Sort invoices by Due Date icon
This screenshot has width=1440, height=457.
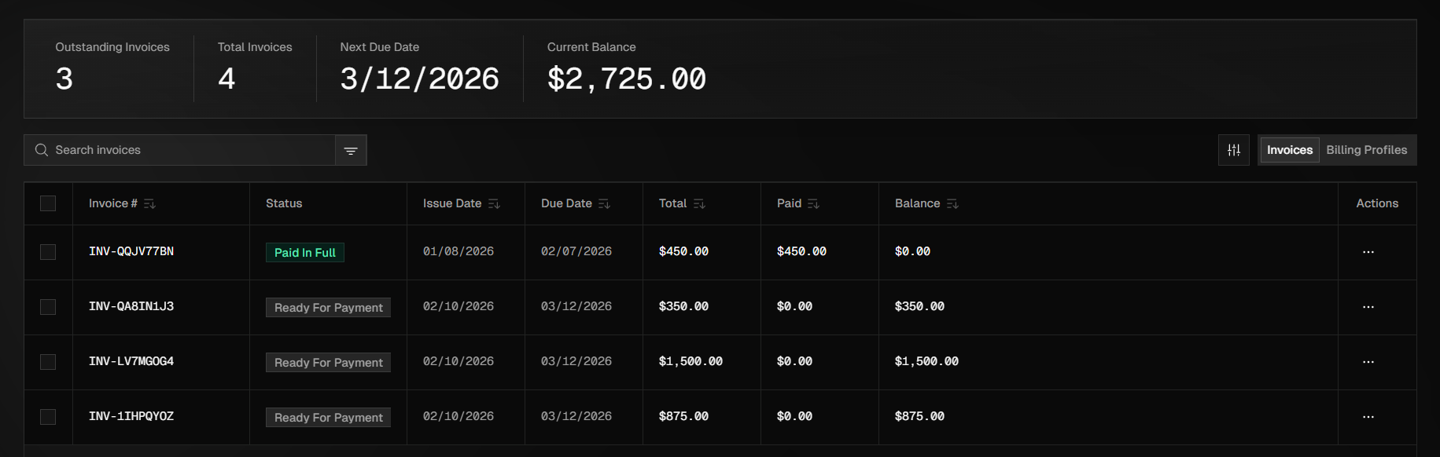tap(604, 203)
